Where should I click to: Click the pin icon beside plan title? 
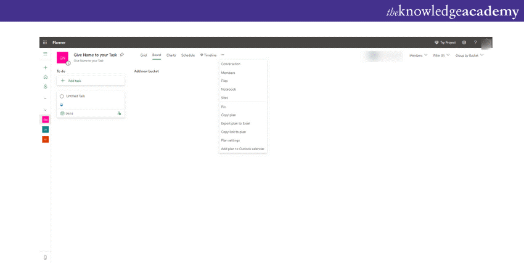122,55
